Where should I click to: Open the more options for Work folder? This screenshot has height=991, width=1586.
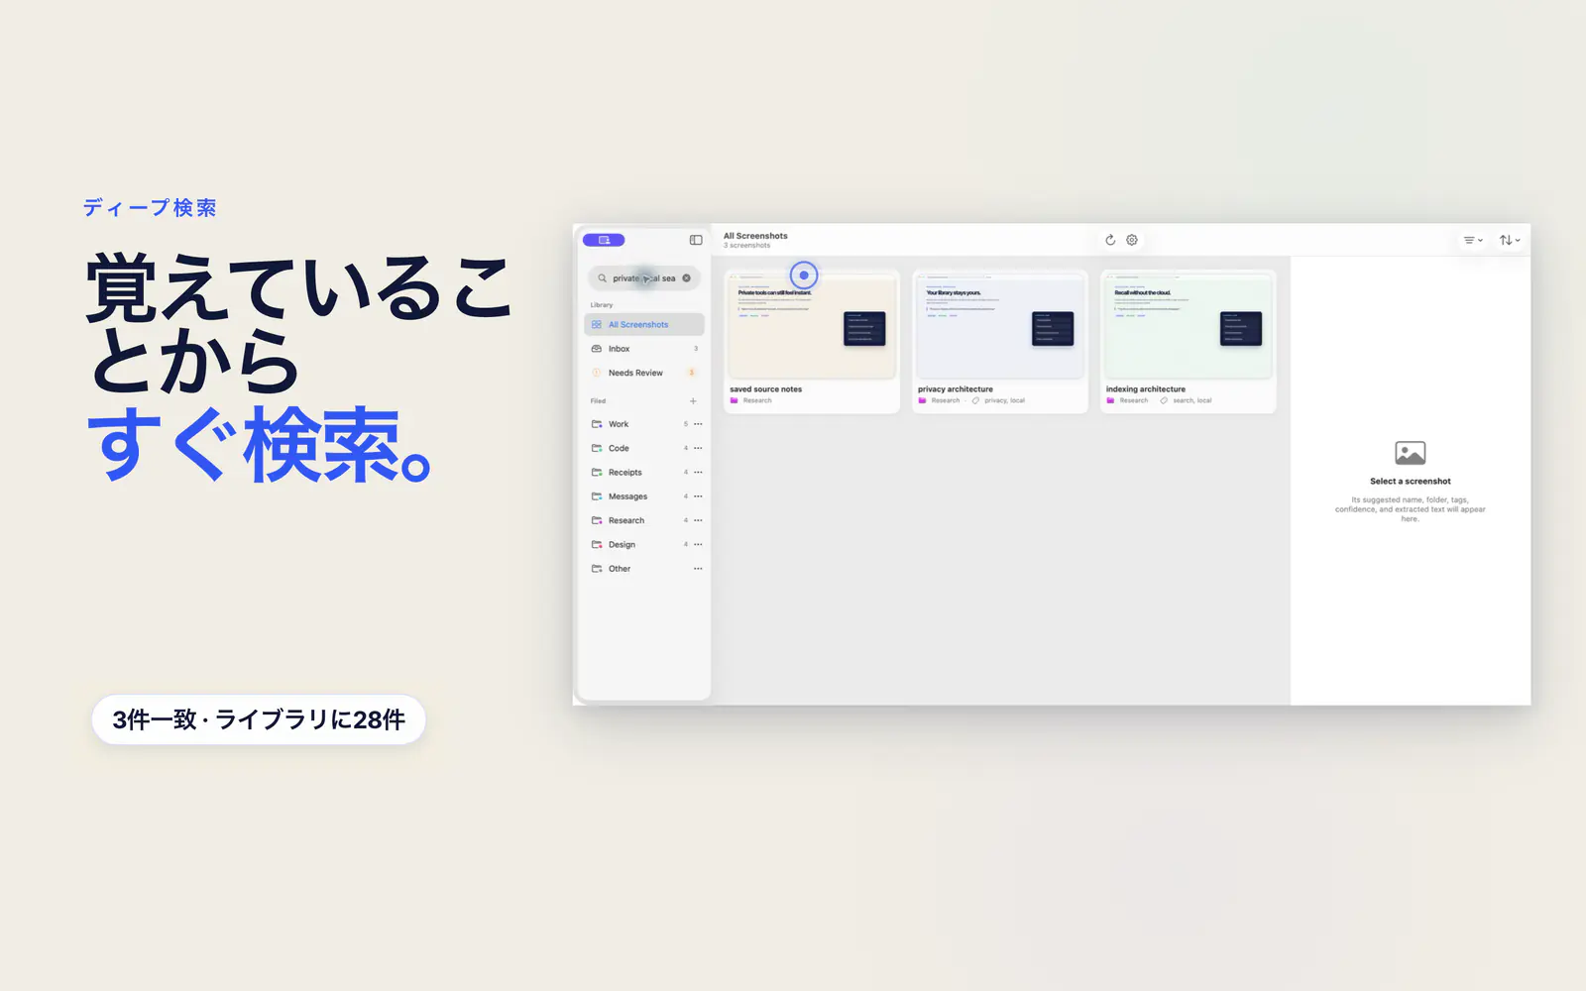[x=698, y=424]
